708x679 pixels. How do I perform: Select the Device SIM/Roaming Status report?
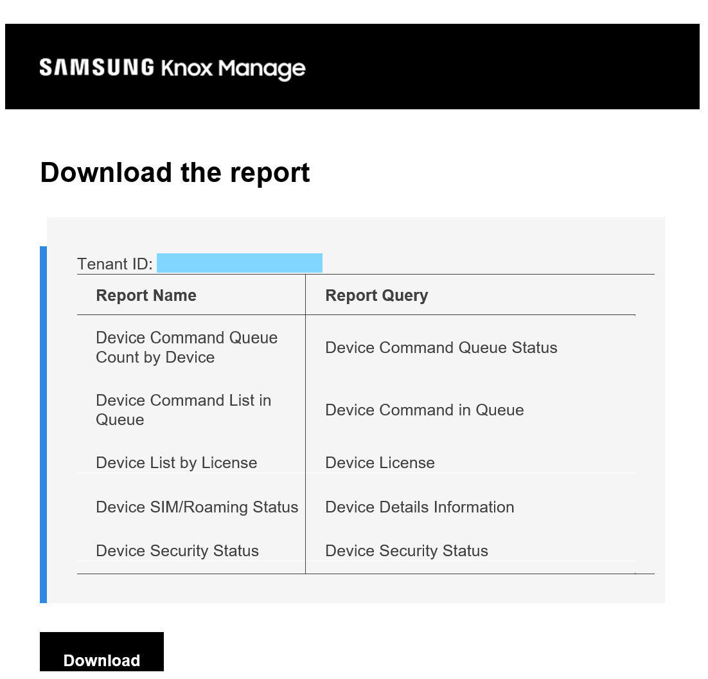pos(197,507)
